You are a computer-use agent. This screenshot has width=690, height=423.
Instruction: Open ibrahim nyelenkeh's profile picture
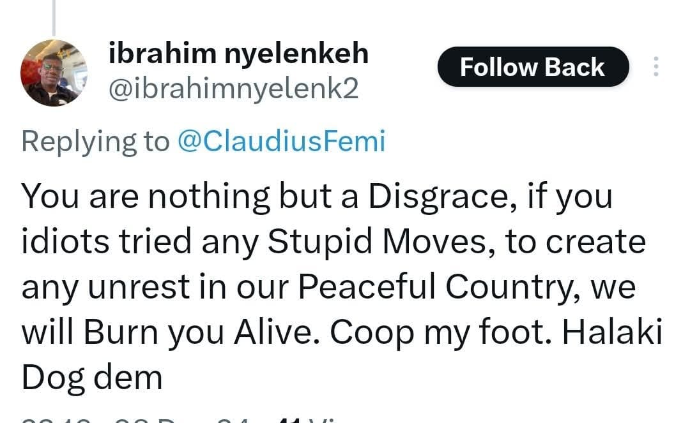click(54, 72)
